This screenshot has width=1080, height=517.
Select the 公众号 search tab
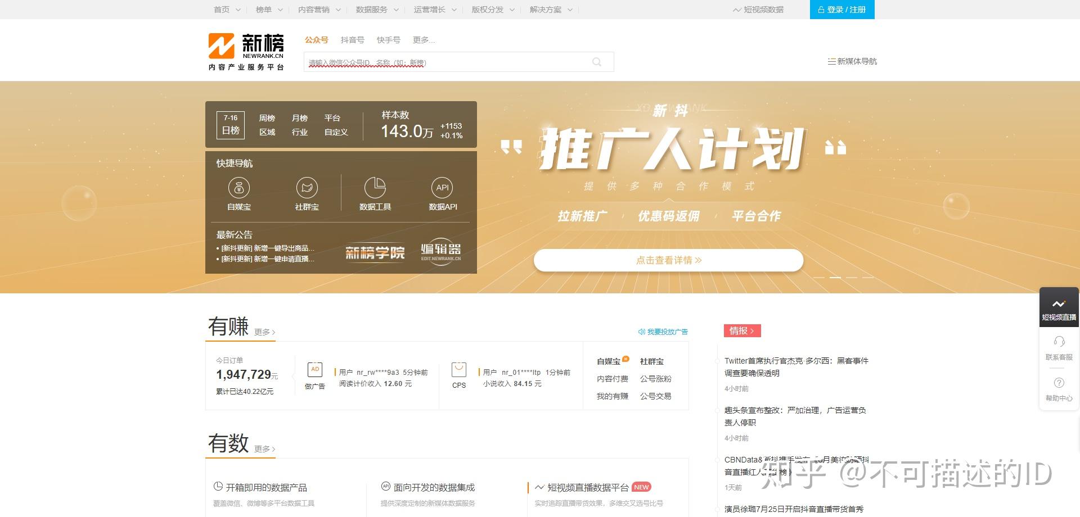point(317,40)
